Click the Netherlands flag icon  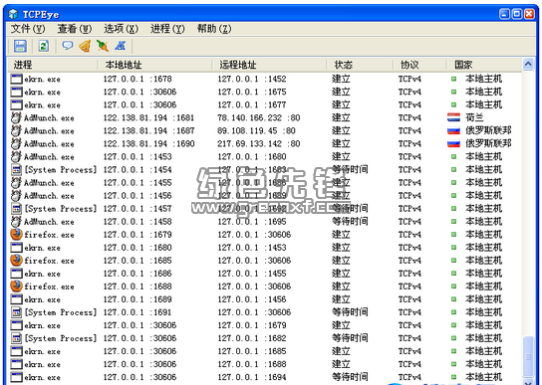pos(453,117)
